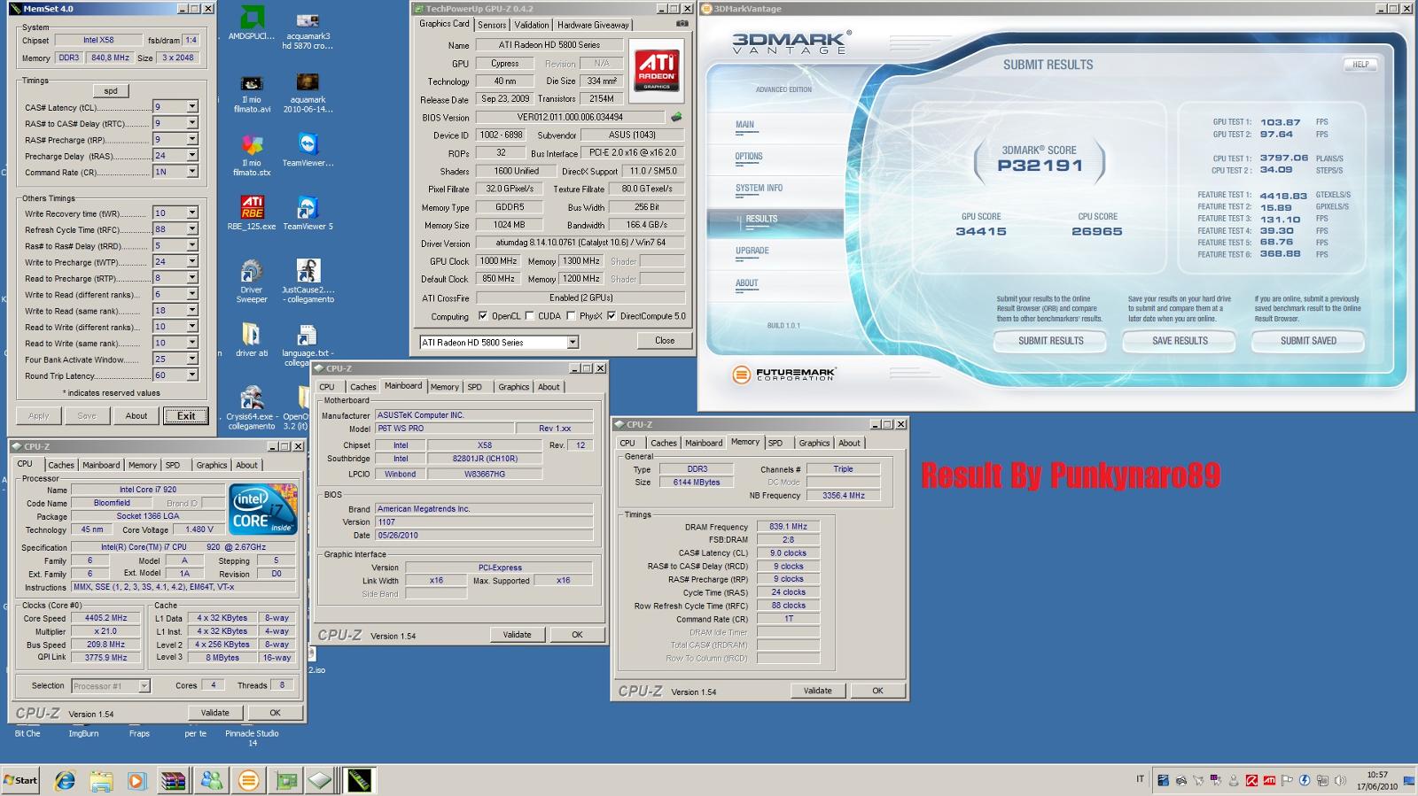1418x796 pixels.
Task: Click the BIOS save chip icon in GPU-Z
Action: [x=676, y=117]
